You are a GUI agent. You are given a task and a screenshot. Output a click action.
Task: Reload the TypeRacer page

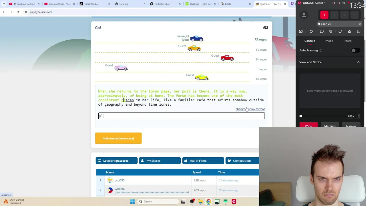coord(18,12)
